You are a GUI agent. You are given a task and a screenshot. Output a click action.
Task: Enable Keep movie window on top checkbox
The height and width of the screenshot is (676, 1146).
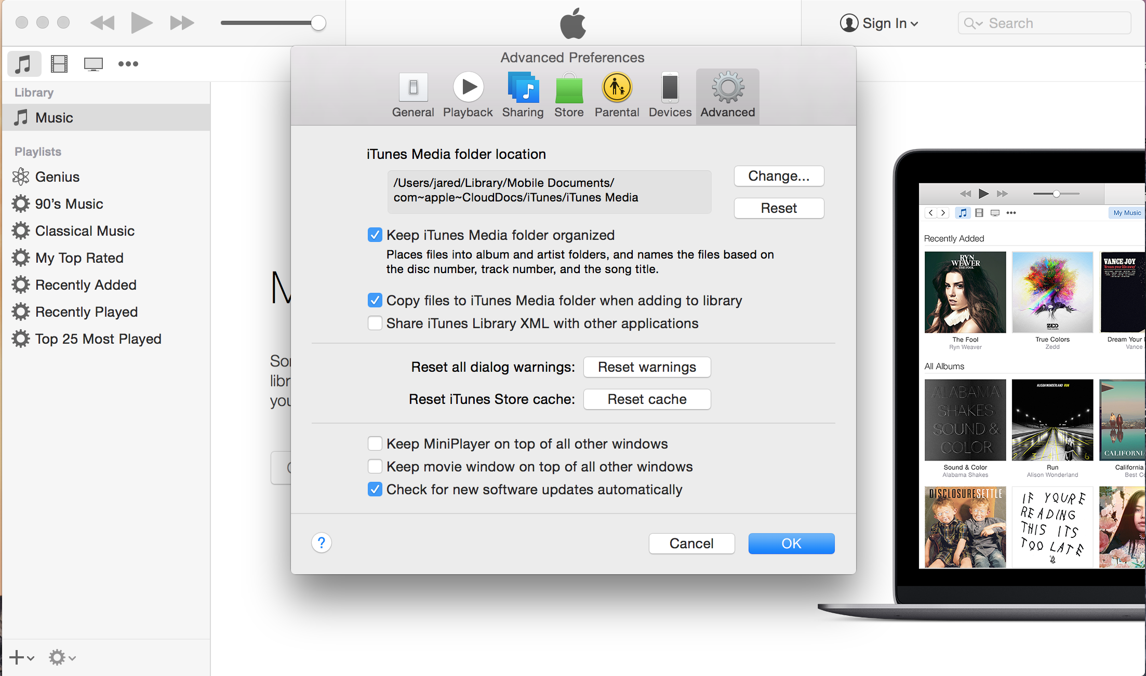tap(375, 466)
